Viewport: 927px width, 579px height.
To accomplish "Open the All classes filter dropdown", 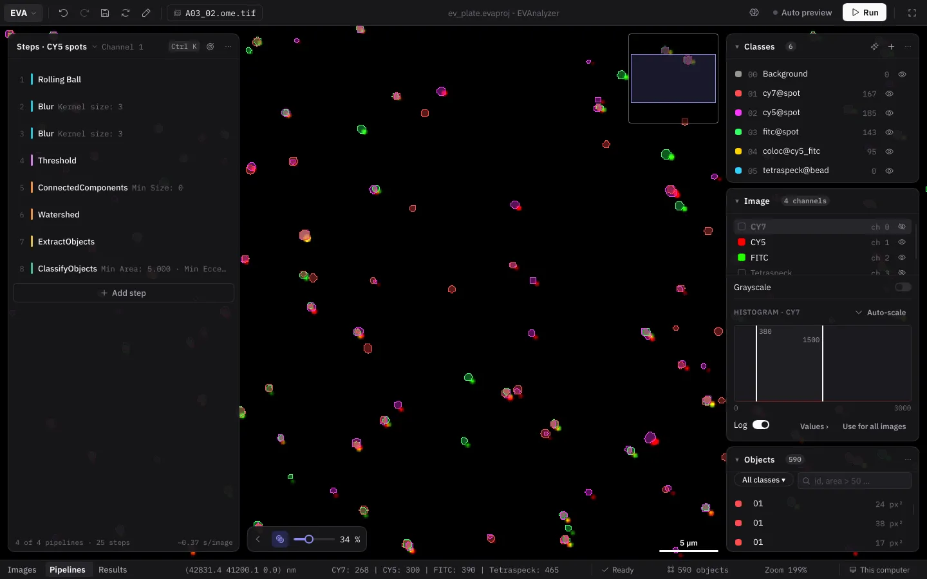I will click(x=763, y=481).
